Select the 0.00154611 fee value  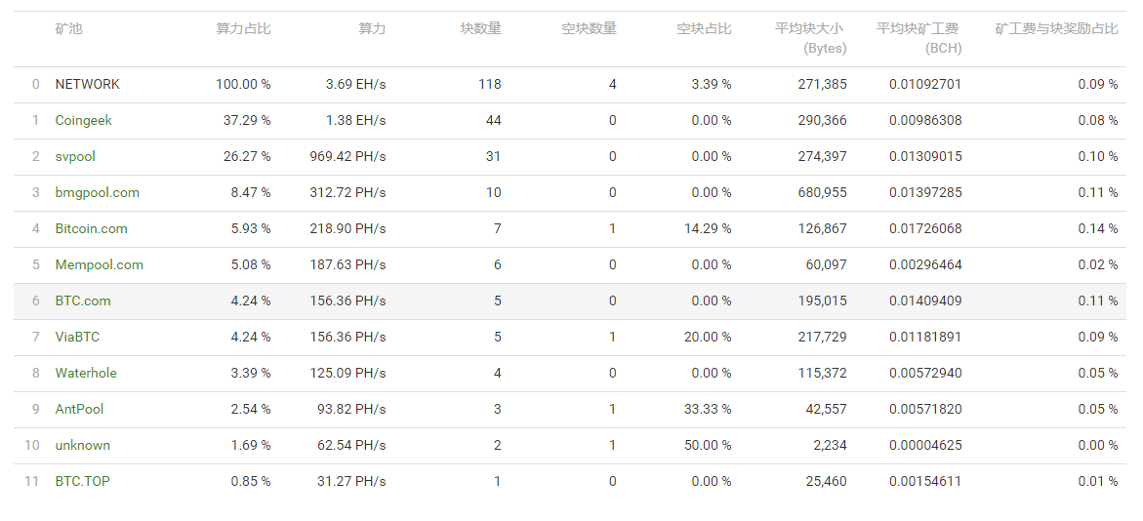tap(925, 481)
